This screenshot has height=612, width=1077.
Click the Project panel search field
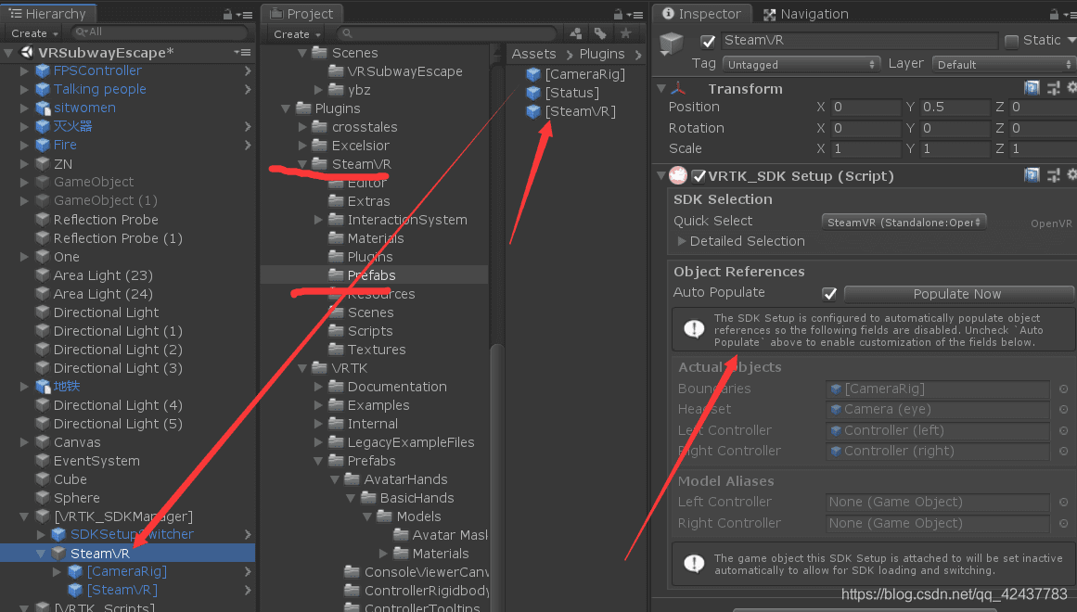[x=447, y=33]
